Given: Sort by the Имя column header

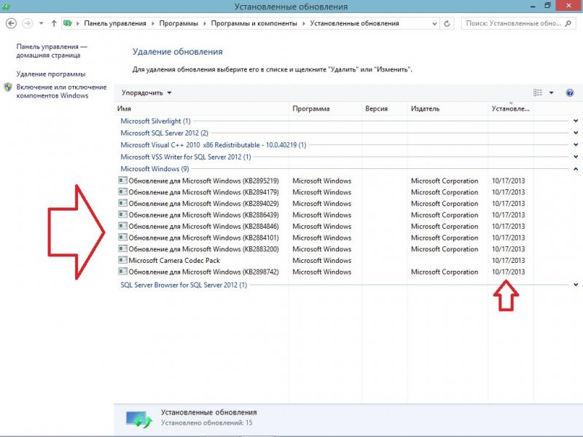Looking at the screenshot, I should click(201, 109).
